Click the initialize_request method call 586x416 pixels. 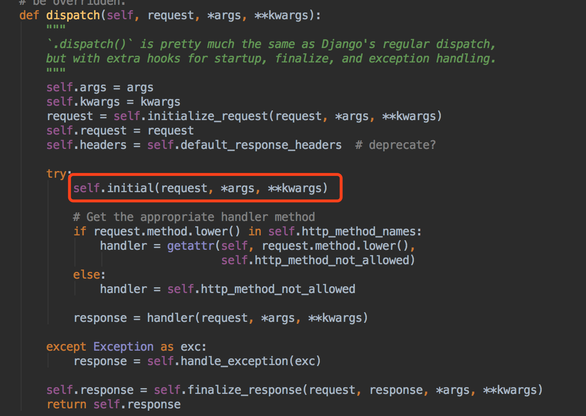(x=208, y=116)
